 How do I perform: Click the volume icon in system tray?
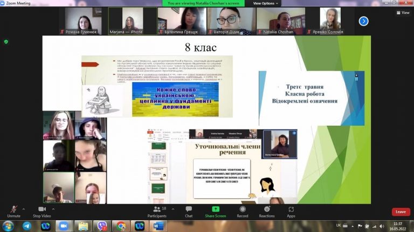coord(382,226)
